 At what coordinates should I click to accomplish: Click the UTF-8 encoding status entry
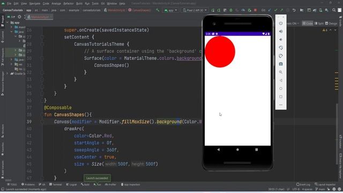296,189
